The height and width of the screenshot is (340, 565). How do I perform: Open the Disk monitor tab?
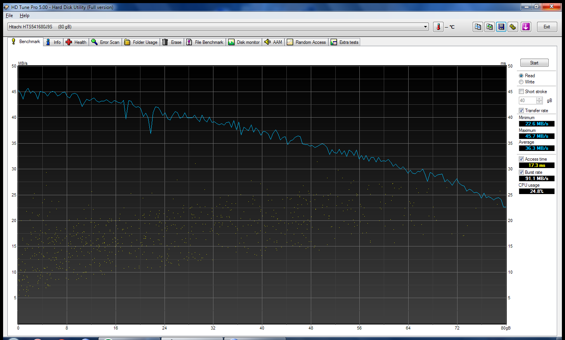point(244,42)
